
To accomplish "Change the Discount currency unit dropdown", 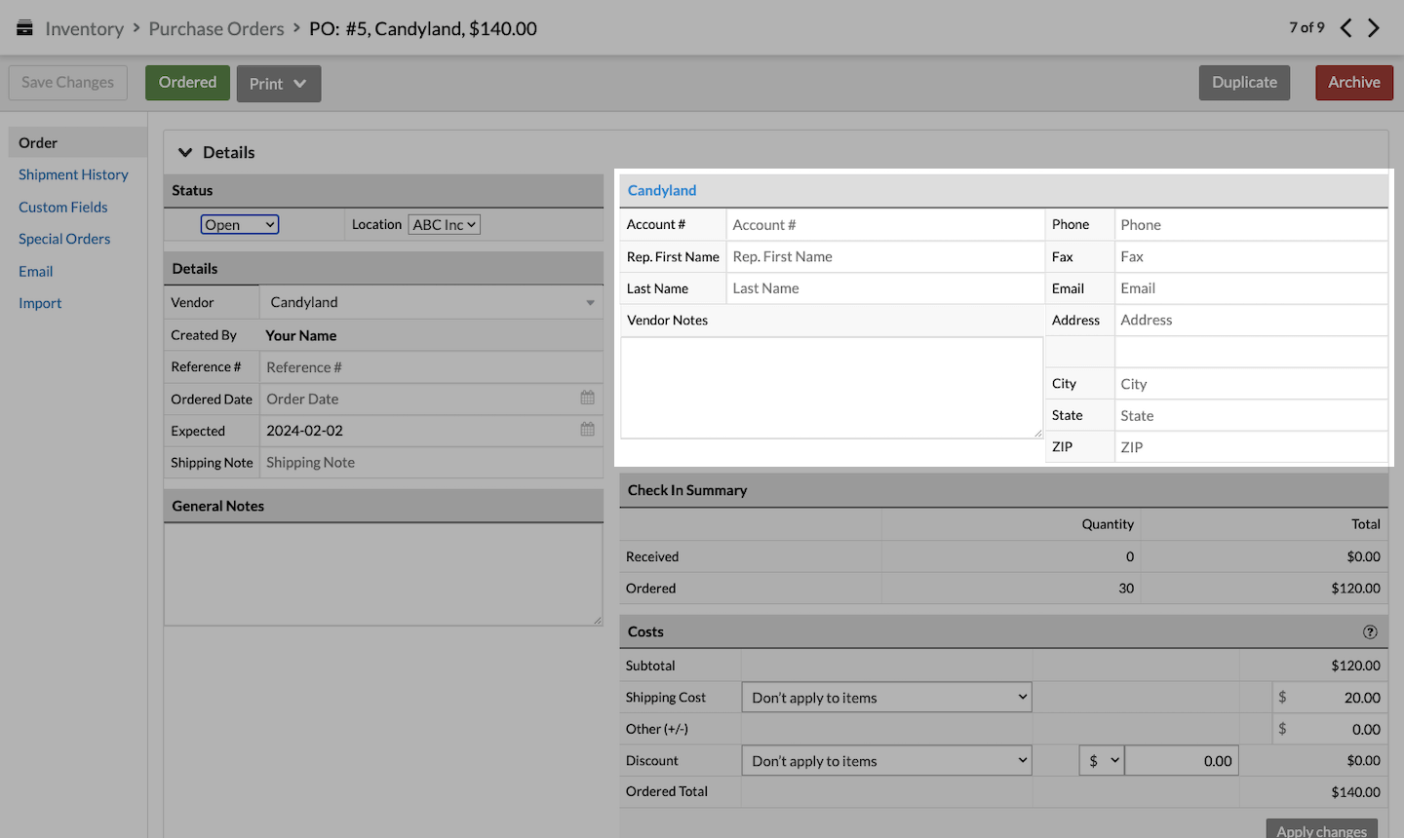I will [1101, 760].
